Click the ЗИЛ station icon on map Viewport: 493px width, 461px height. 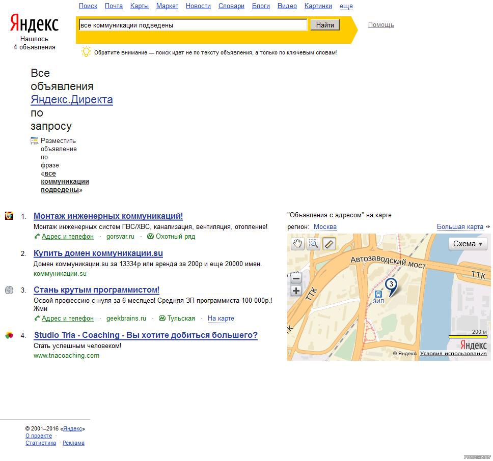(x=378, y=294)
